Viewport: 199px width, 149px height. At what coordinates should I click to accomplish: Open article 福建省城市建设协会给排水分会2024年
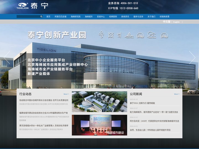pyautogui.click(x=44, y=113)
